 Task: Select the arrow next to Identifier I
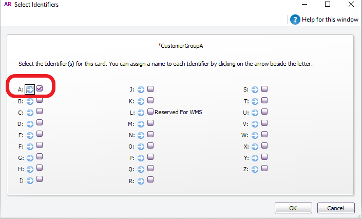click(x=30, y=180)
